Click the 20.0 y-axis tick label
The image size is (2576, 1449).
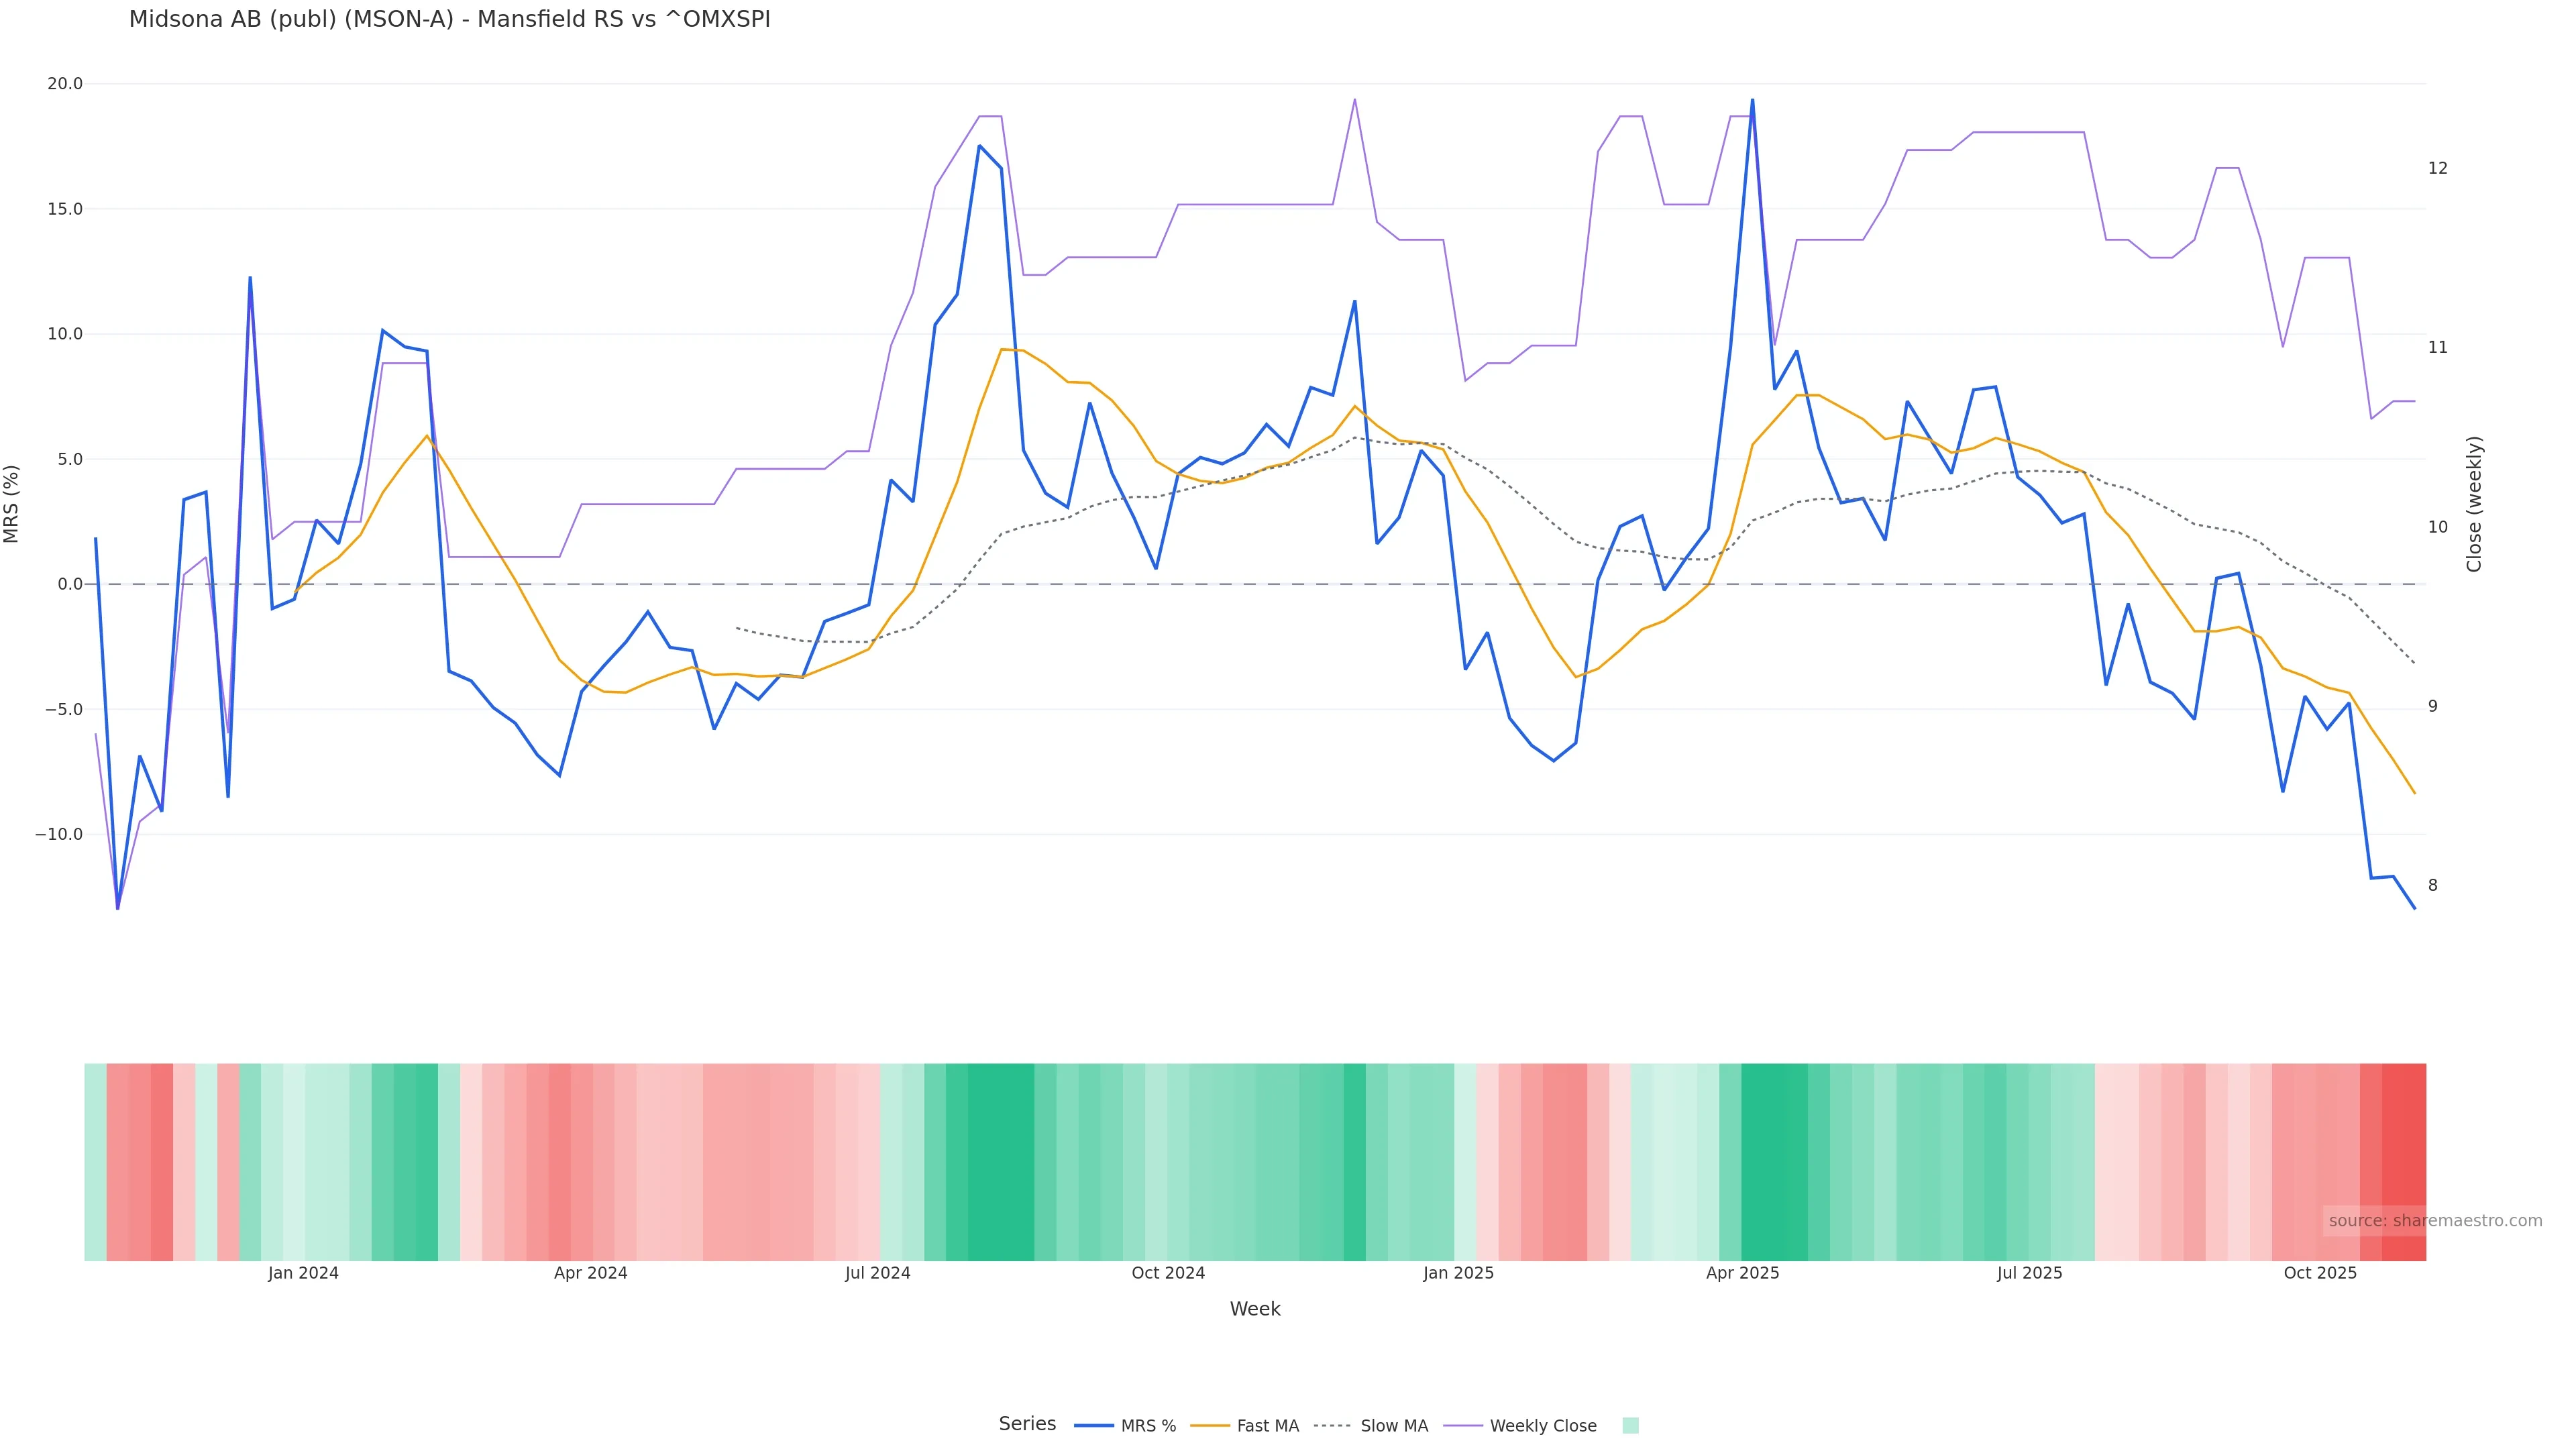pos(65,84)
